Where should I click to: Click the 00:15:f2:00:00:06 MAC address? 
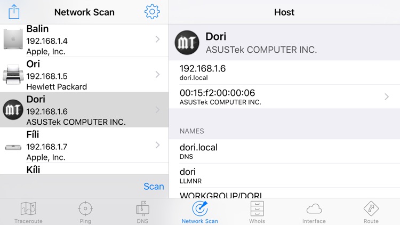218,93
